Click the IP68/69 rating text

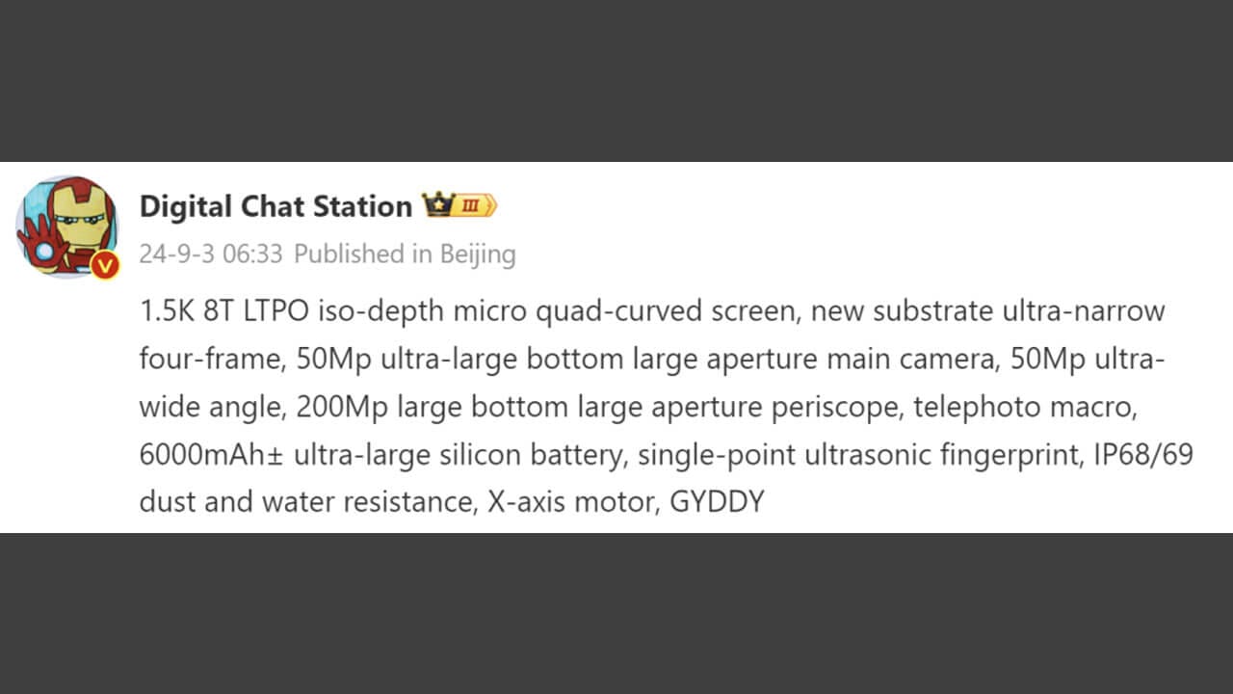tap(1143, 455)
